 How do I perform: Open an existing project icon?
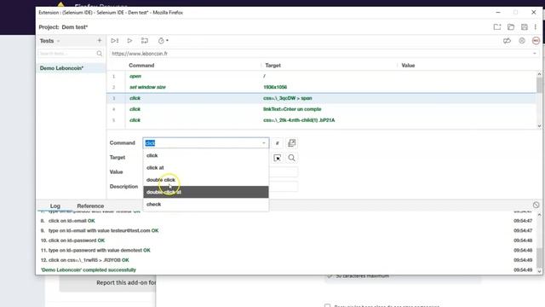(x=511, y=26)
